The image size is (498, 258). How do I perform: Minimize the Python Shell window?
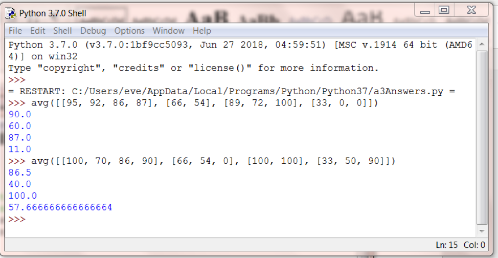tap(425, 11)
